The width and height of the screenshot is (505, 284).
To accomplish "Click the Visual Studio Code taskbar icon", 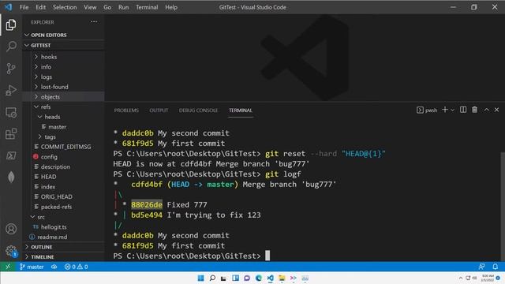I will [270, 278].
